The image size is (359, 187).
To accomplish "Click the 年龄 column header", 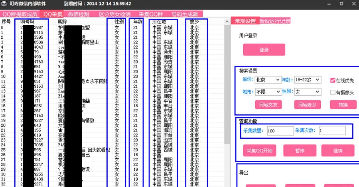I will 138,22.
